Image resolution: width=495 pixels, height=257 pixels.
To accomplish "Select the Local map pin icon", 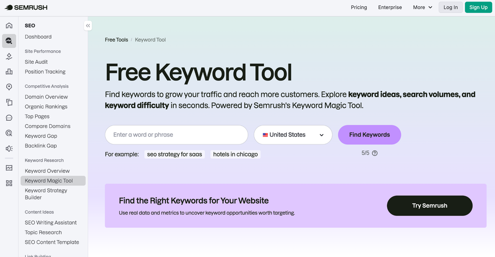I will click(9, 87).
